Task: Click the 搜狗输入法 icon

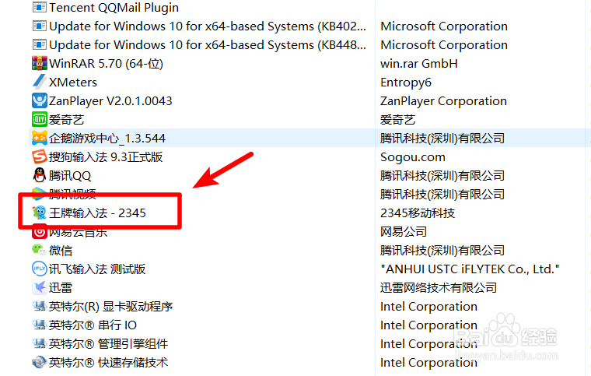Action: coord(40,156)
